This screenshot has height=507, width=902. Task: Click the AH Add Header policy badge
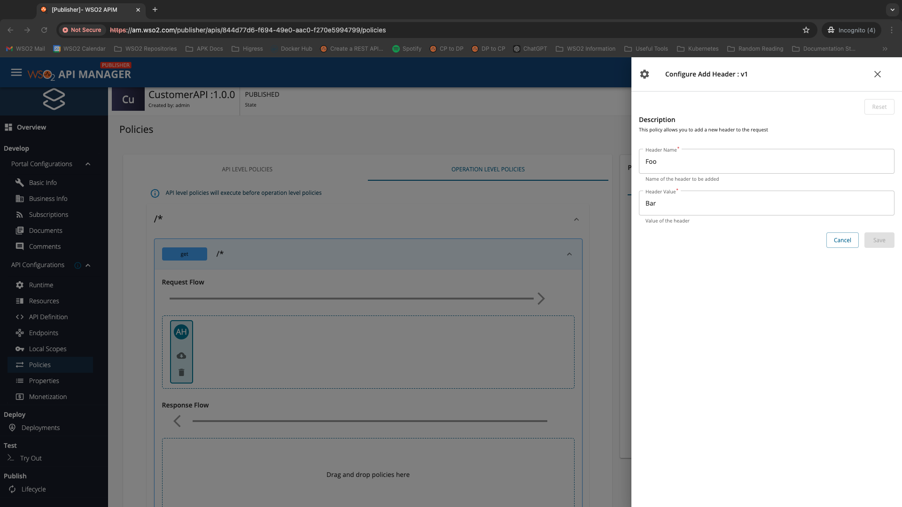tap(181, 332)
